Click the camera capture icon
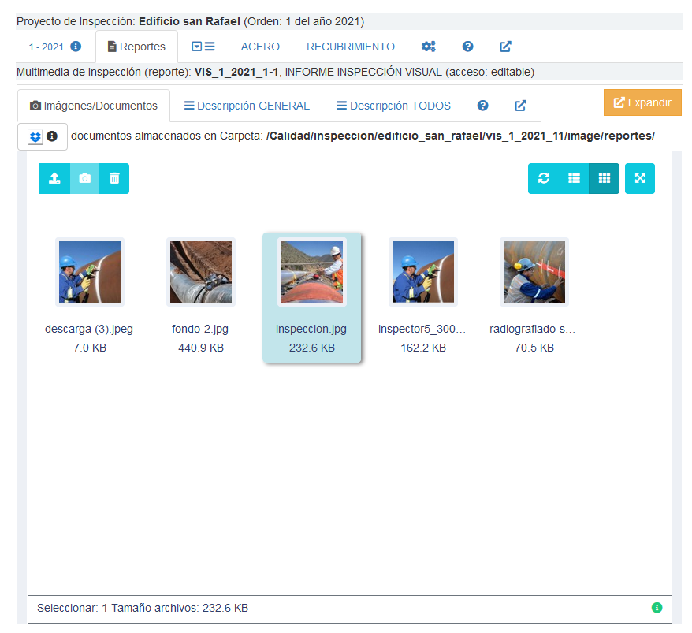Screen dimensions: 692x633 tap(84, 178)
